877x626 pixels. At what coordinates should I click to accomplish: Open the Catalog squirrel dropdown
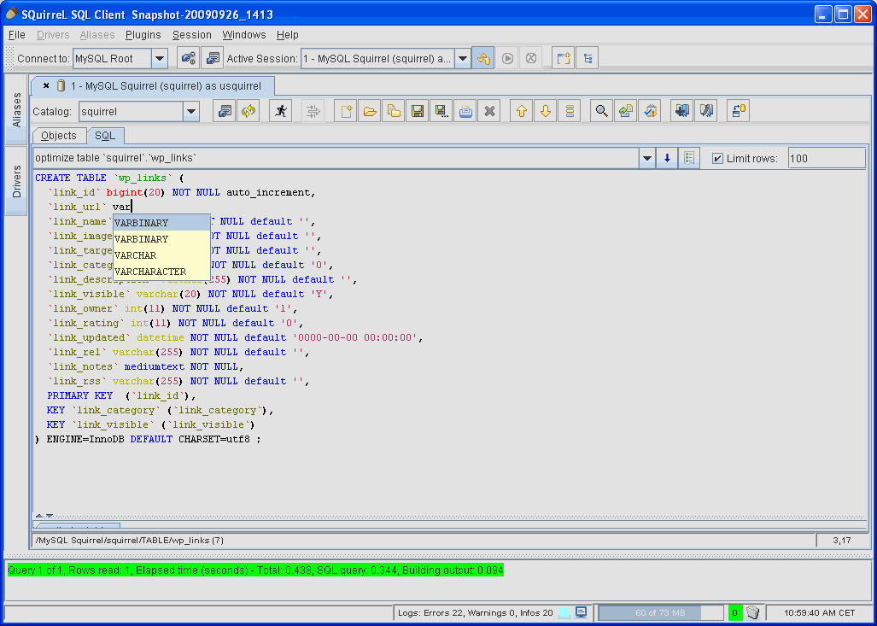(x=190, y=111)
